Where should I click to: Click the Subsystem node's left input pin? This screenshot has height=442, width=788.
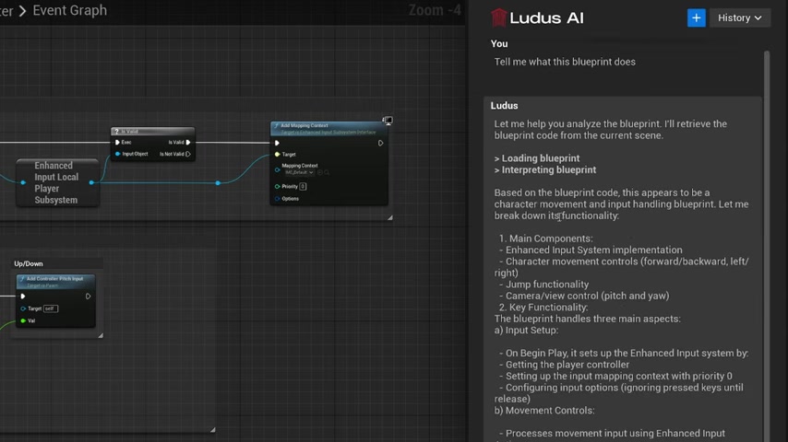[x=23, y=182]
